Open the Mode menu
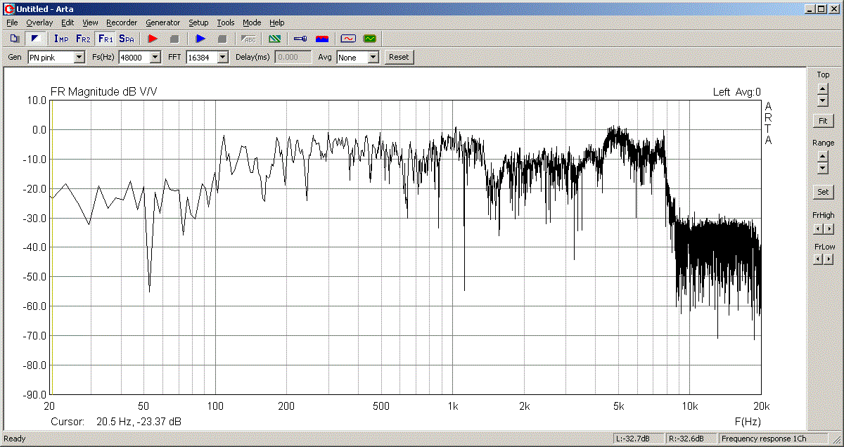Viewport: 844px width, 447px height. [252, 22]
